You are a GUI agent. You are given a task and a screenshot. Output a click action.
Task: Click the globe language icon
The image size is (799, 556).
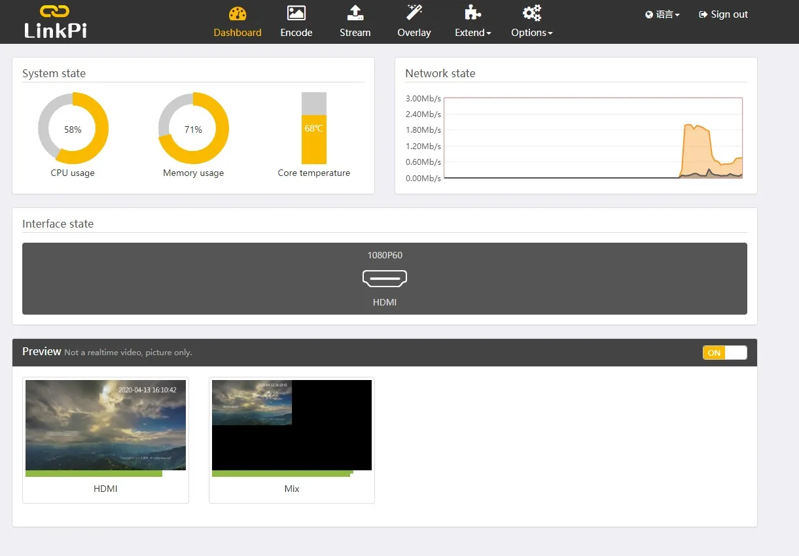649,14
